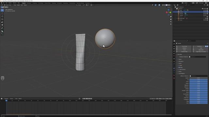Activate the combined Transform tool
The height and width of the screenshot is (117, 209).
tap(2, 25)
